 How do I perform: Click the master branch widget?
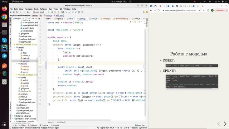143,128
